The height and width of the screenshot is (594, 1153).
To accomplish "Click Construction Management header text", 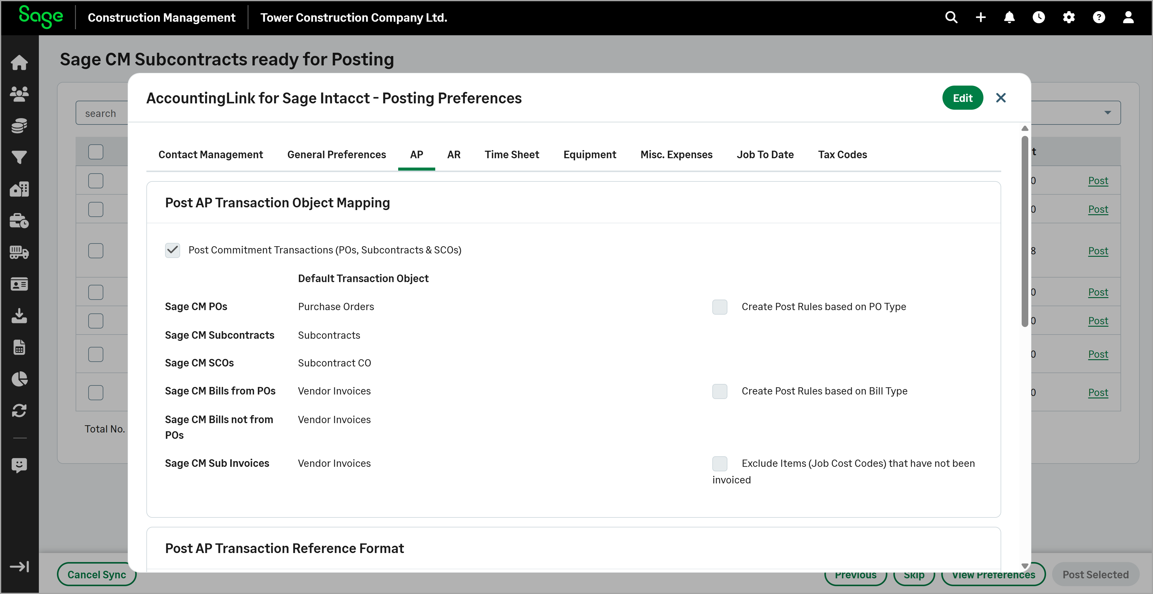I will [x=161, y=17].
